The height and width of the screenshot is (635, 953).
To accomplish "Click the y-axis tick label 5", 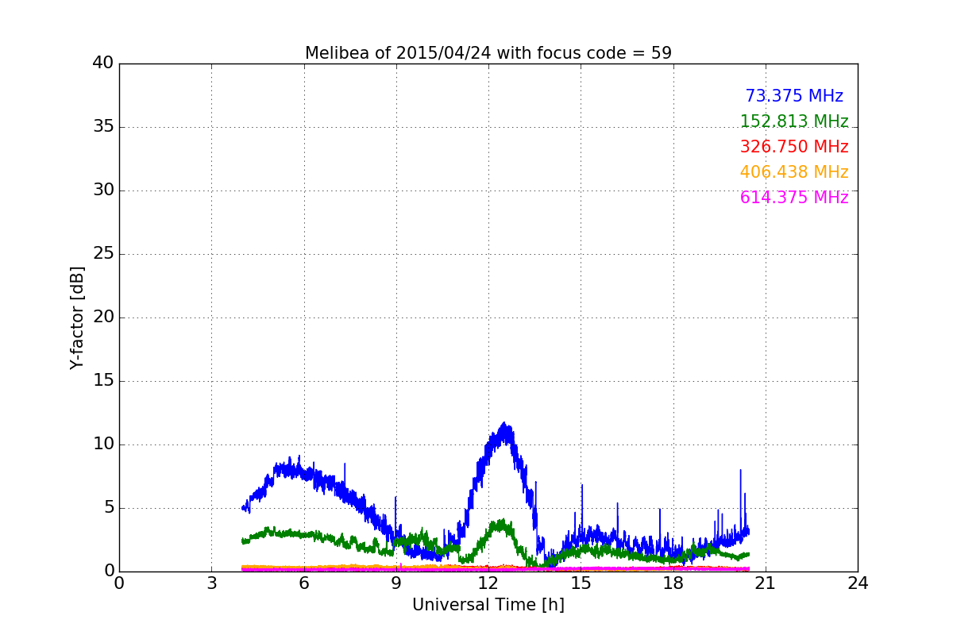I will (x=109, y=508).
